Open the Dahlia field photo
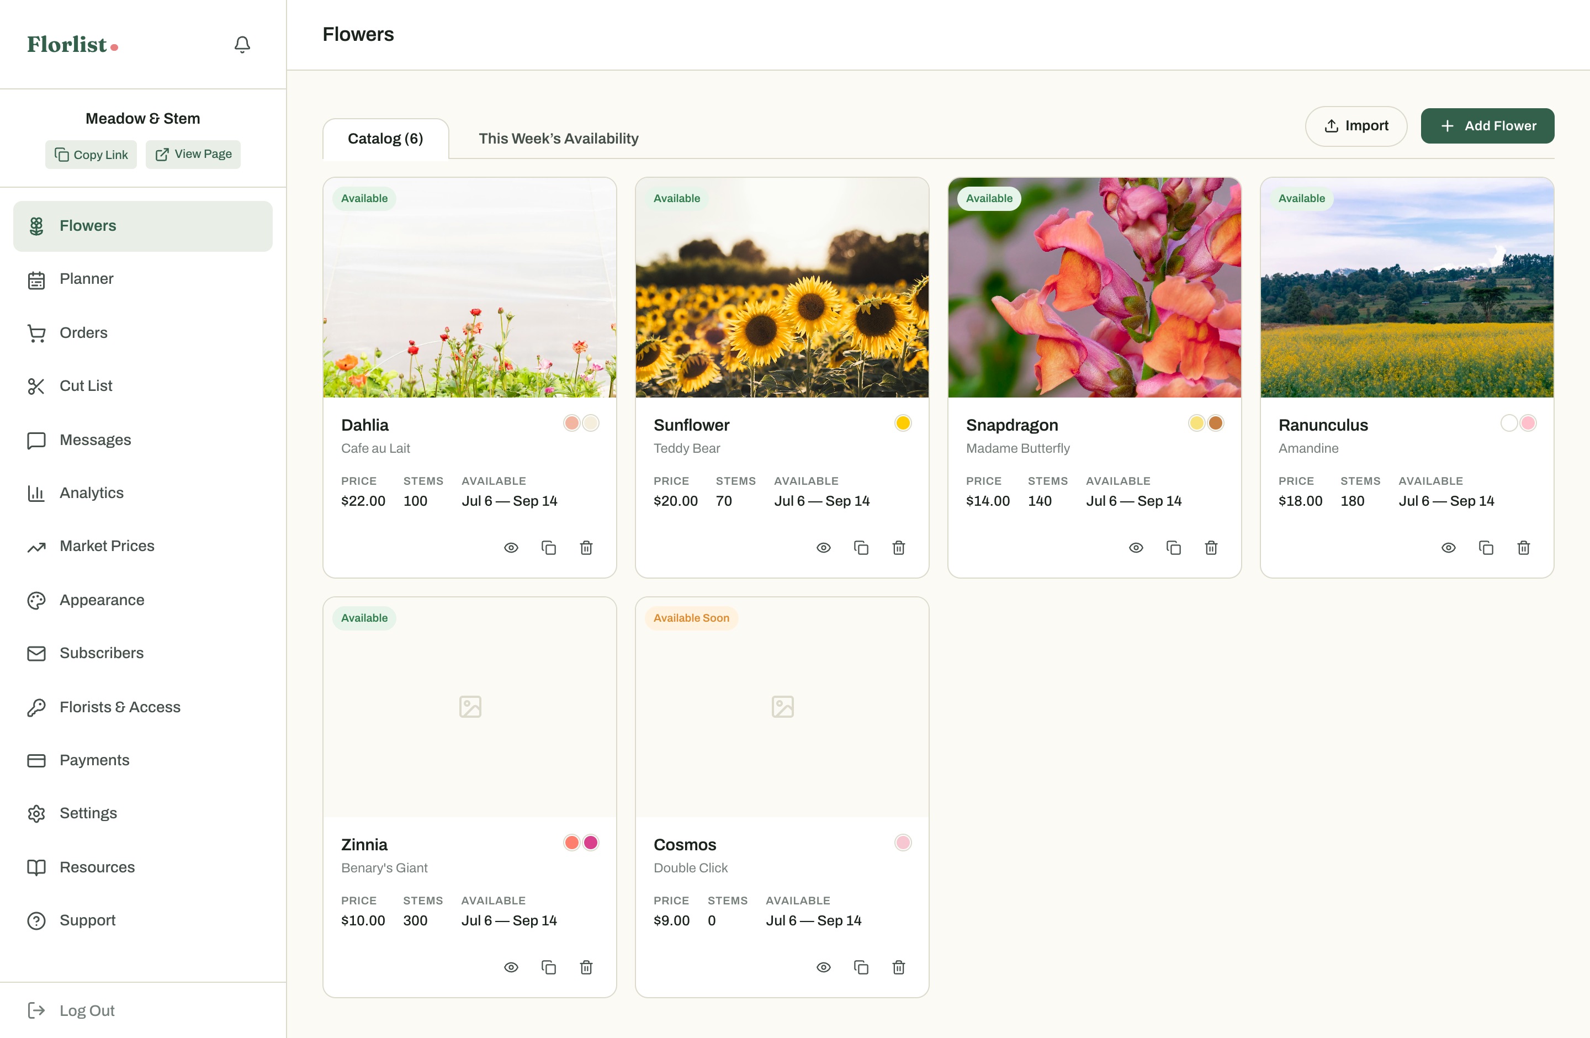 click(x=470, y=287)
